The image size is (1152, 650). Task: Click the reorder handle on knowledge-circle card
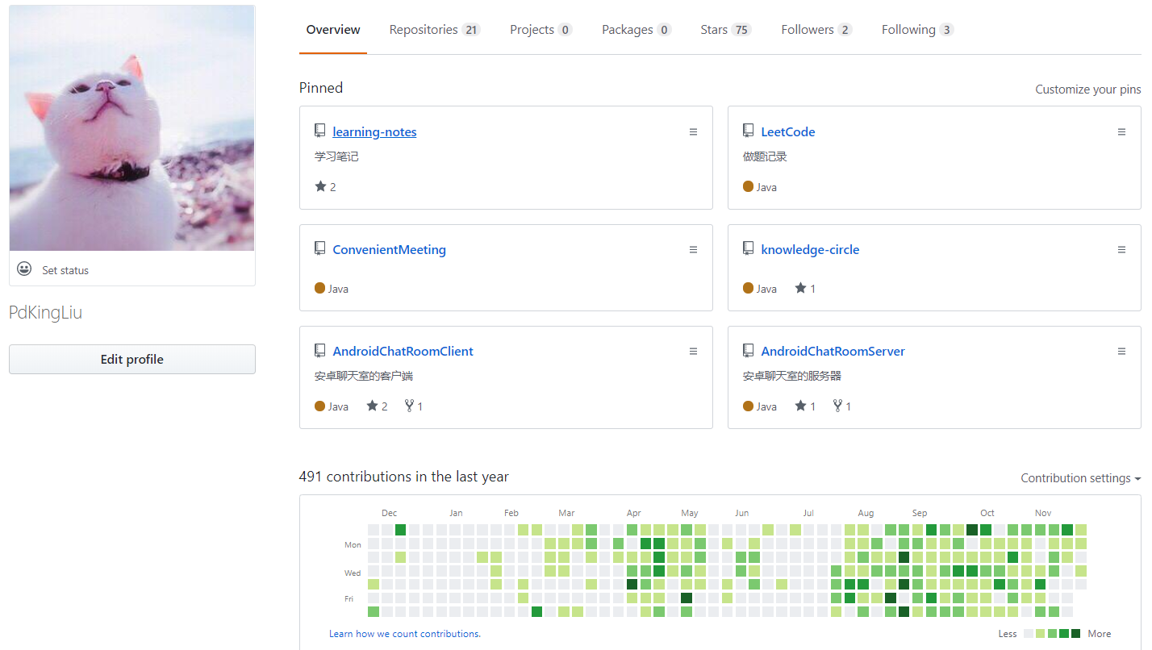pyautogui.click(x=1121, y=249)
